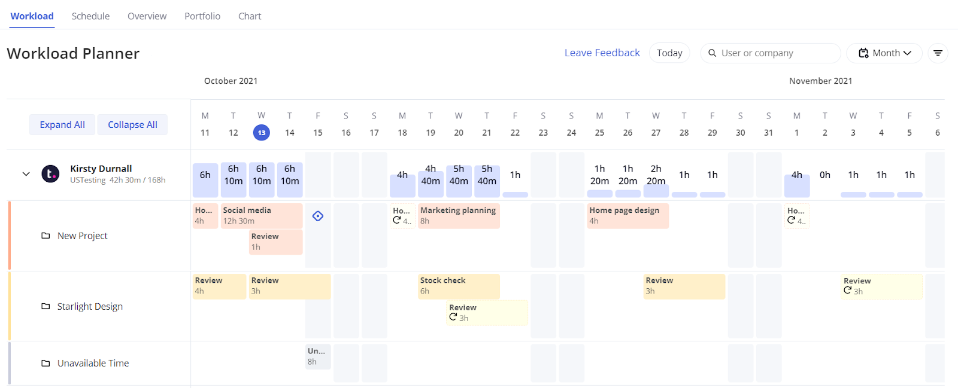Click the Today button
The image size is (958, 388).
(669, 53)
